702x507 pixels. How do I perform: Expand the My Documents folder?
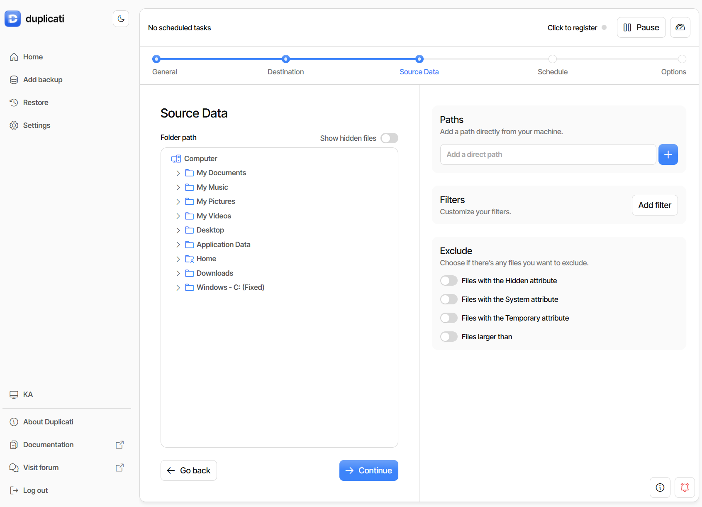coord(178,173)
